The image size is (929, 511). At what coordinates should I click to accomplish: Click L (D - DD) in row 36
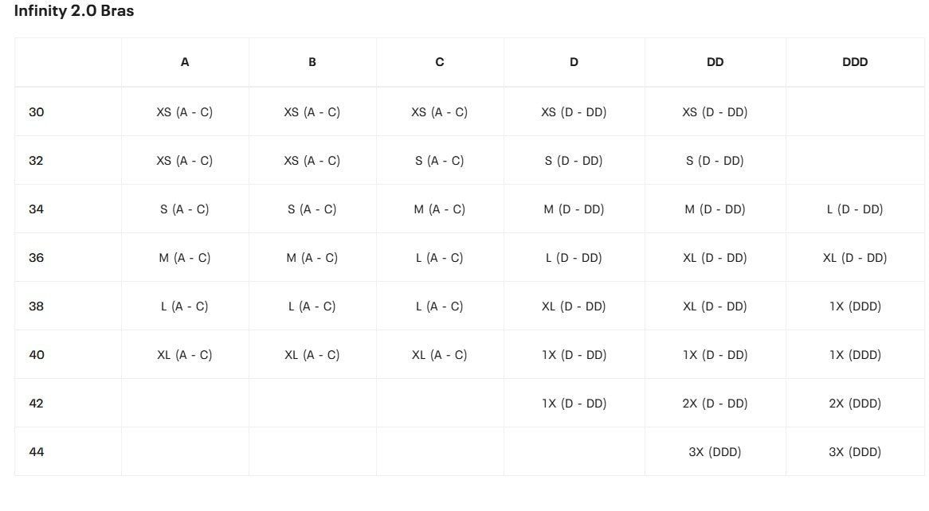(x=574, y=258)
